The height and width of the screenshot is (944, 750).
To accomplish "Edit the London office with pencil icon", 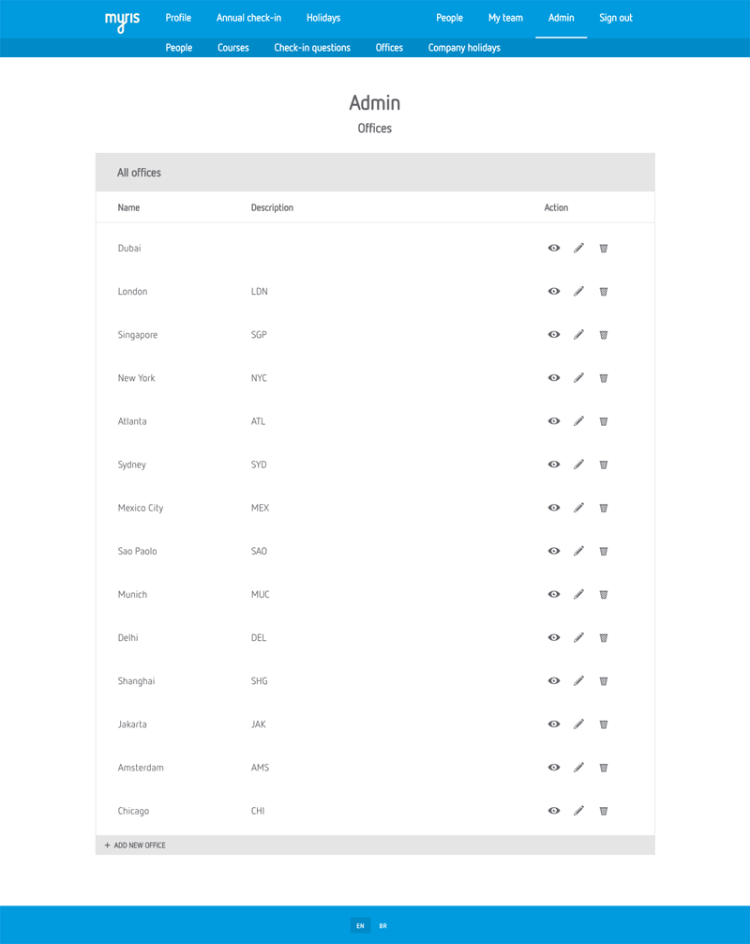I will pos(578,292).
